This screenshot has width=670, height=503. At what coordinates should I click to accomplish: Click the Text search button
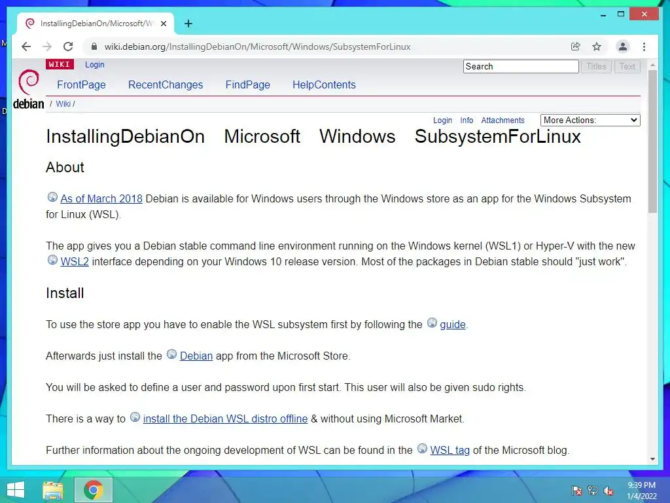[x=627, y=66]
